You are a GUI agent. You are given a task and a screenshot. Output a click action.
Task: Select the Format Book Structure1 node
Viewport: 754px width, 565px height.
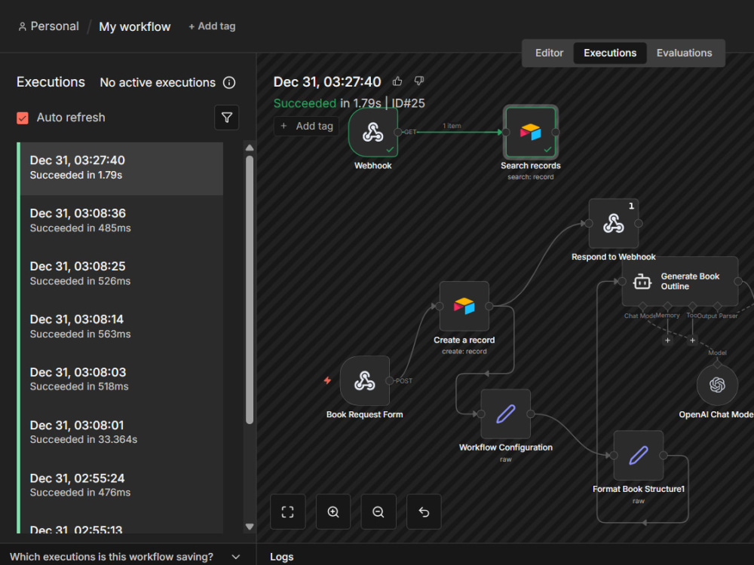639,456
